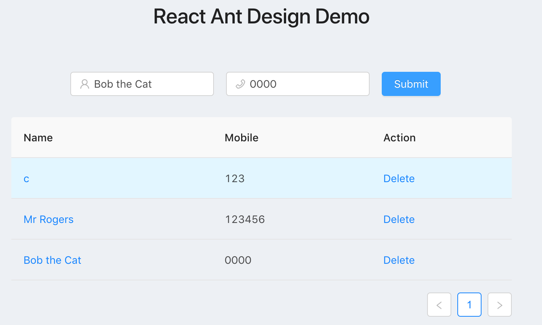Delete the row for Mr Rogers
The width and height of the screenshot is (542, 325).
pos(399,219)
